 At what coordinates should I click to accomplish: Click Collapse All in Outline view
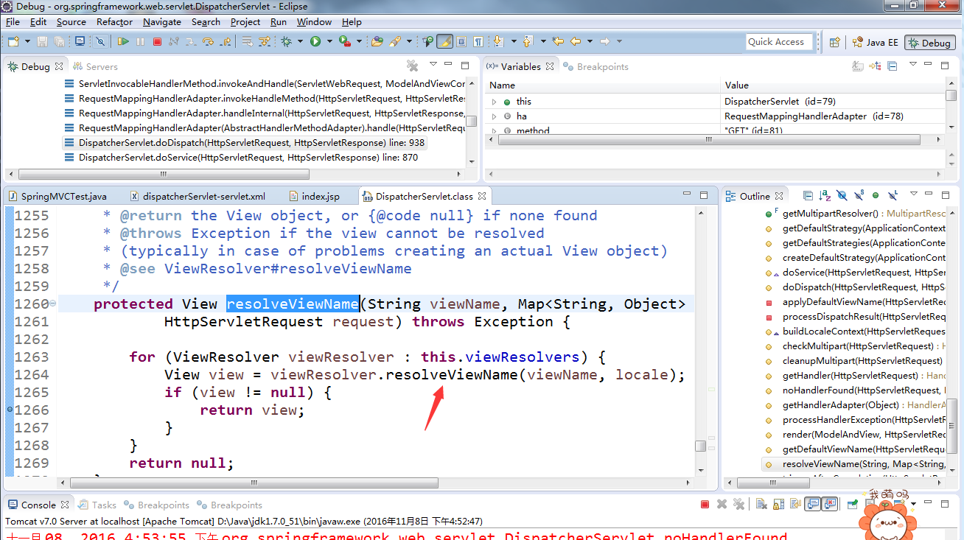(x=808, y=196)
